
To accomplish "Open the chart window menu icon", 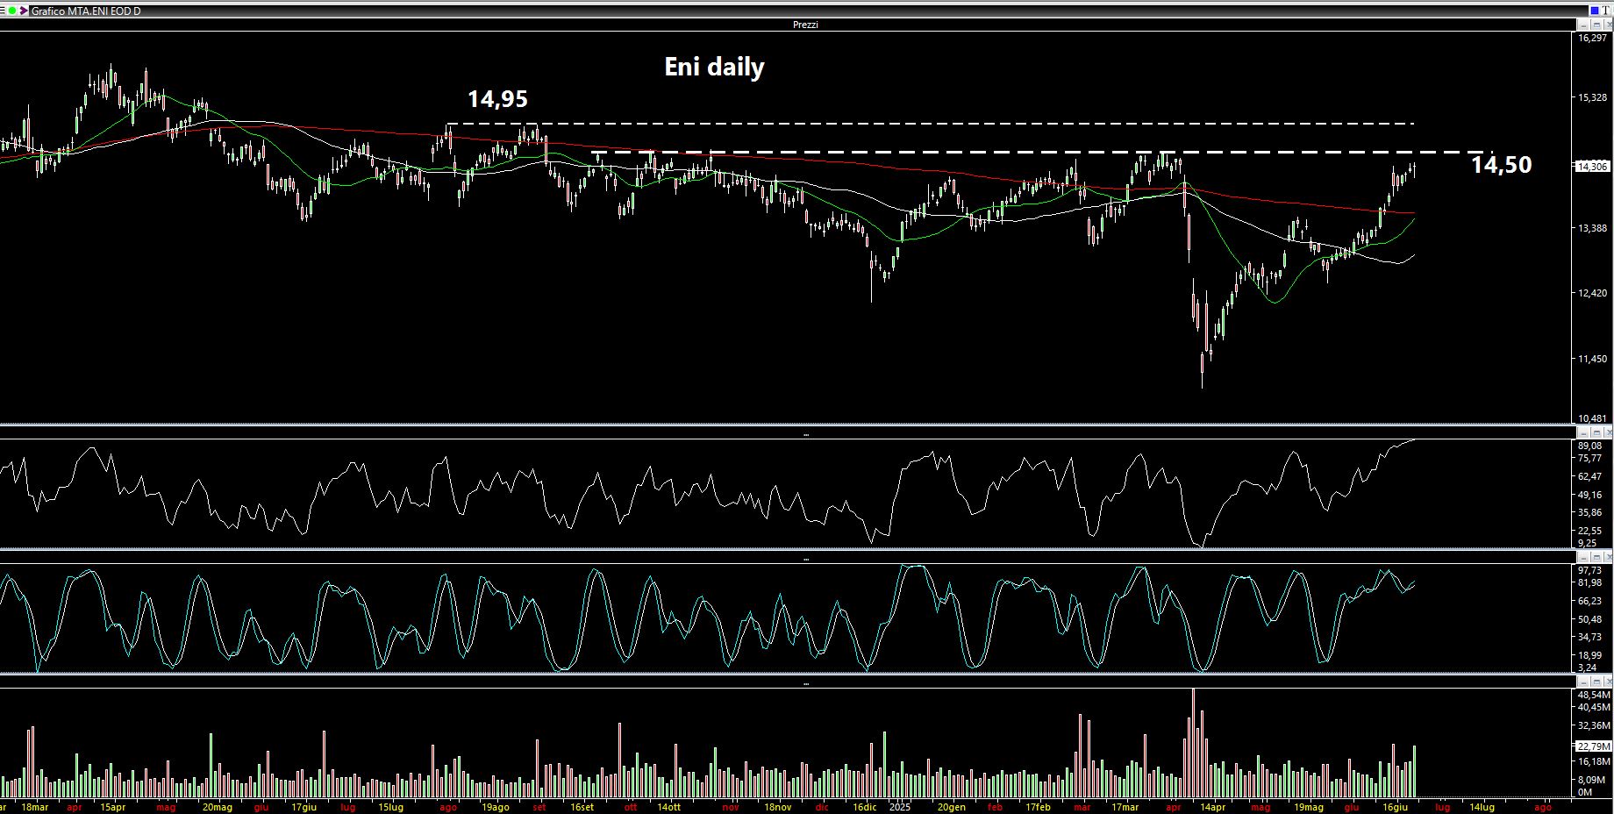I will (4, 11).
